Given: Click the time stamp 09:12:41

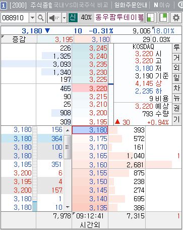Looking at the screenshot, I should 90,216.
